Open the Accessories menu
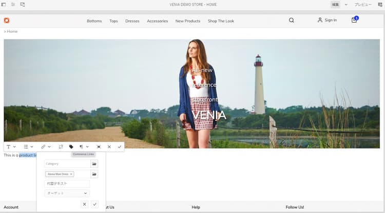 [x=158, y=21]
